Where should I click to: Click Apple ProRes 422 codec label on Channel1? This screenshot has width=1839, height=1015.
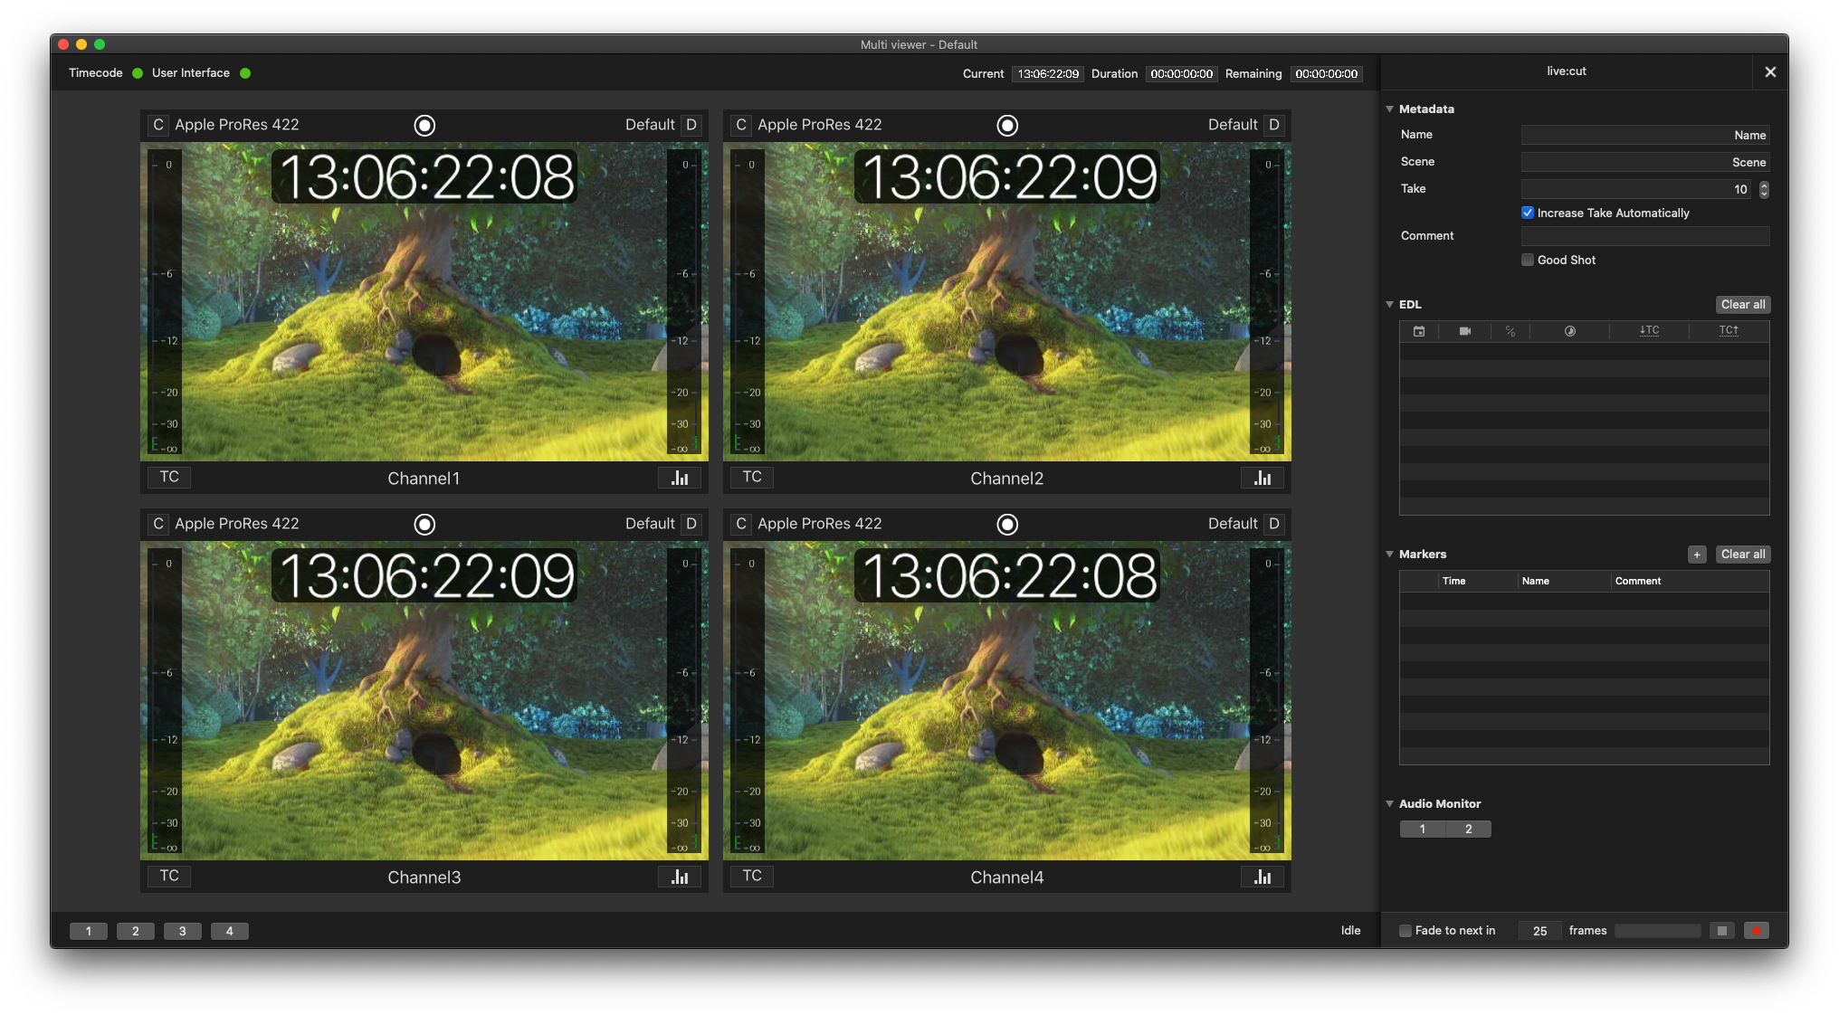237,125
